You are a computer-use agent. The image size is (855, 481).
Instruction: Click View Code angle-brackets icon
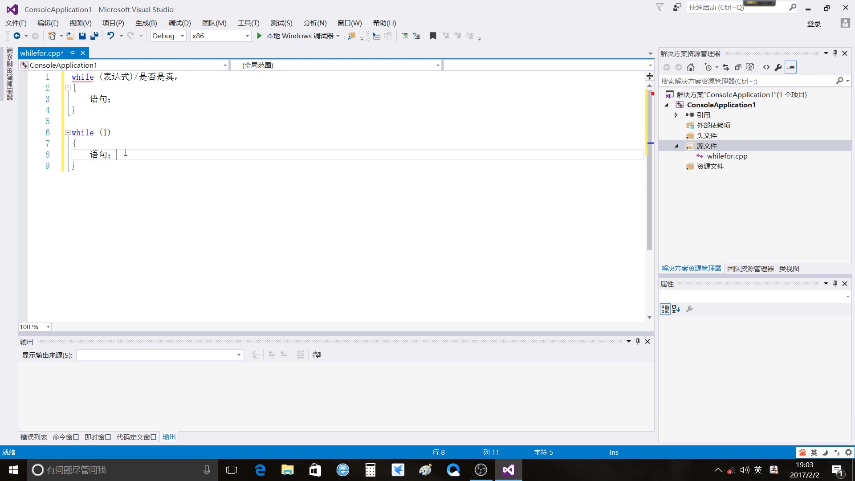(766, 67)
